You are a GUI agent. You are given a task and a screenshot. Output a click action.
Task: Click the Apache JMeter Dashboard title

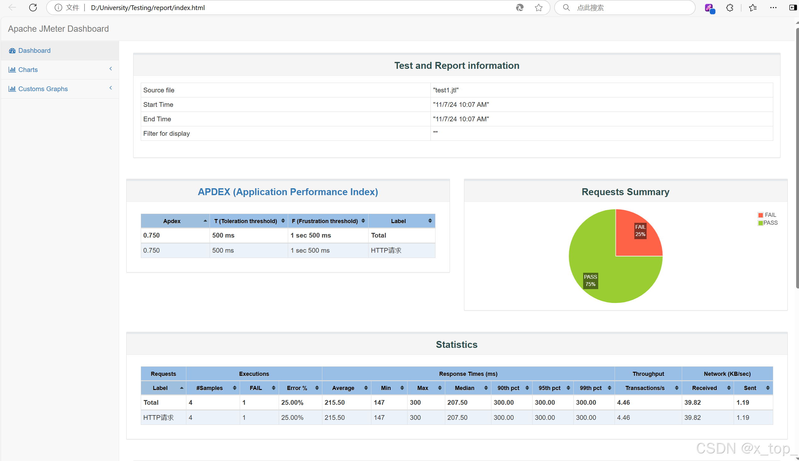point(58,29)
